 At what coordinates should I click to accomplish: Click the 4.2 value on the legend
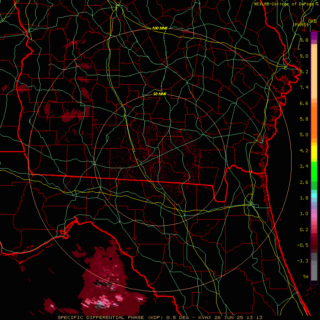[304, 151]
